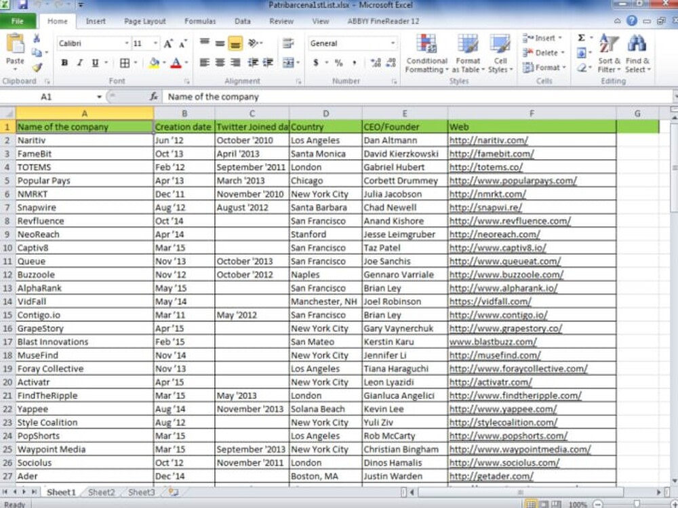Open the font size dropdown

point(155,43)
